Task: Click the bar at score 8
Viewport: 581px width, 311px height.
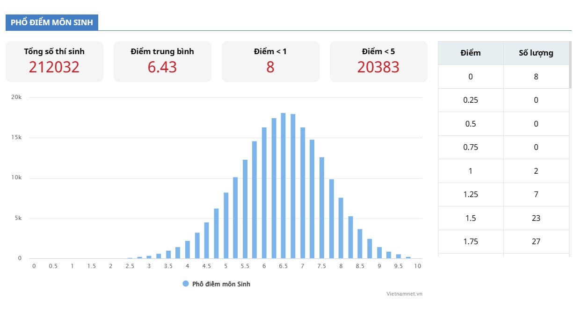Action: tap(341, 228)
